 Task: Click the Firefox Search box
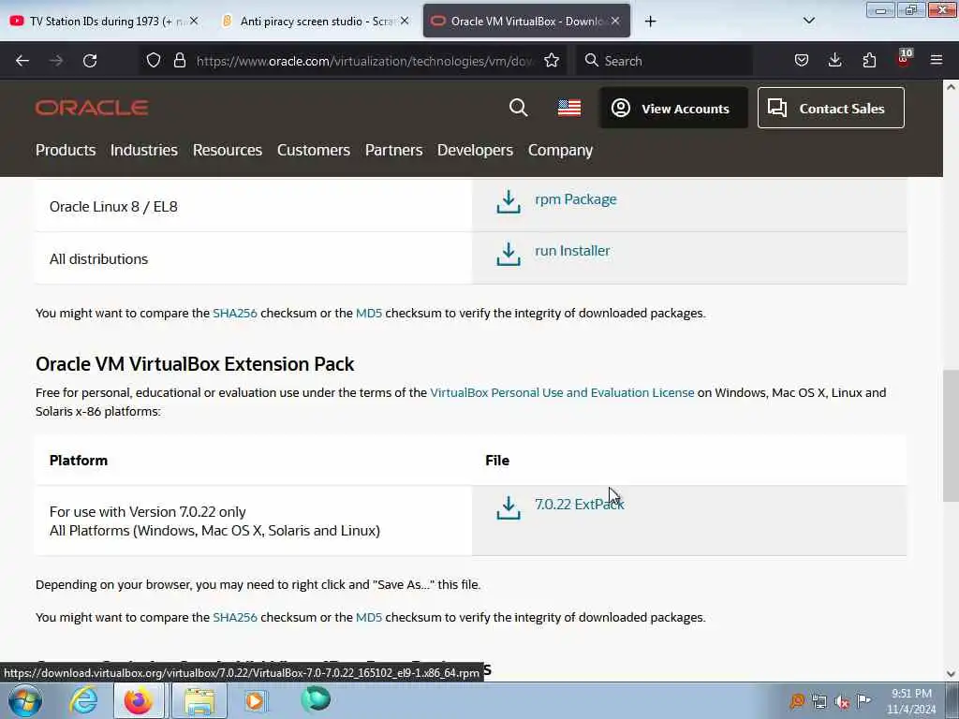tap(664, 61)
